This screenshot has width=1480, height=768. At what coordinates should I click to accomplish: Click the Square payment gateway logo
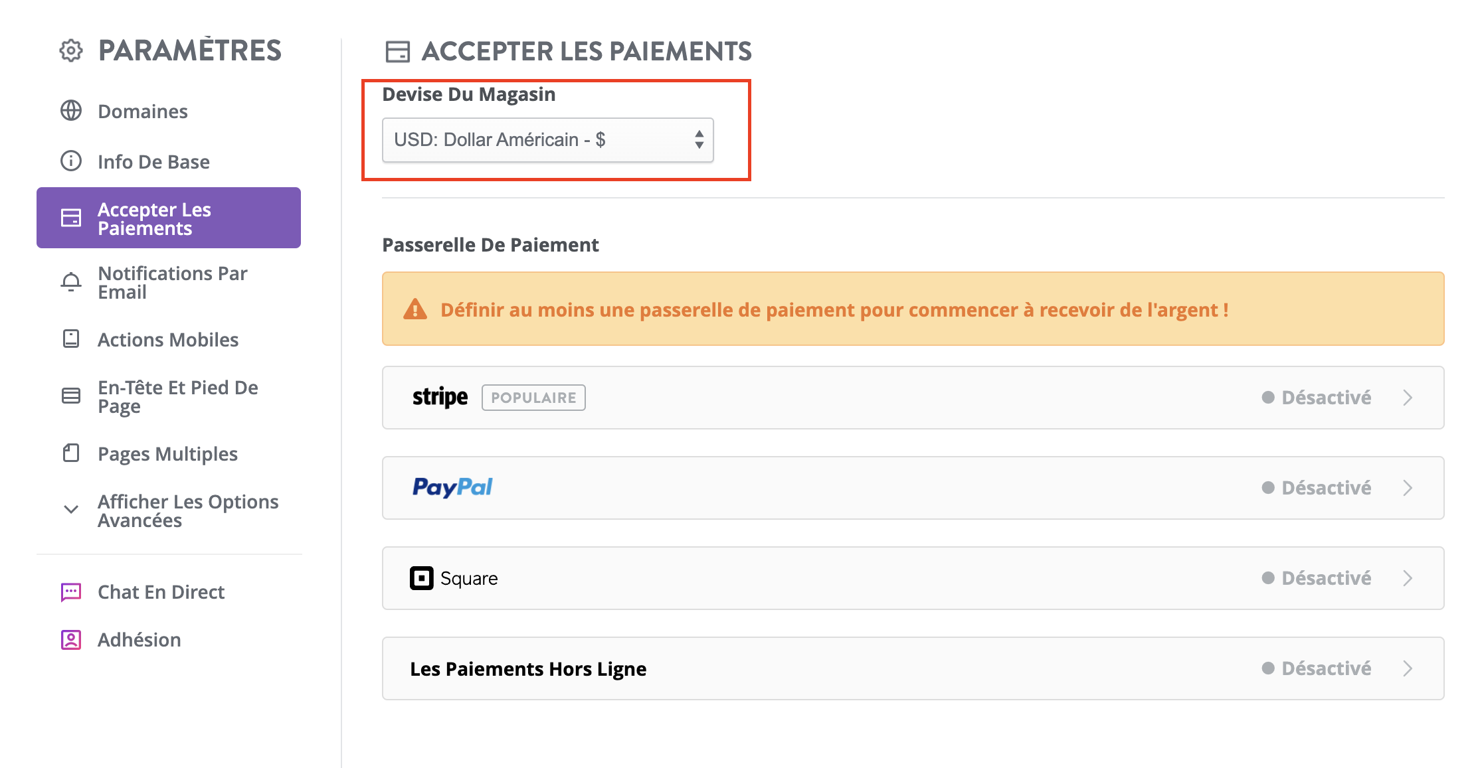454,578
